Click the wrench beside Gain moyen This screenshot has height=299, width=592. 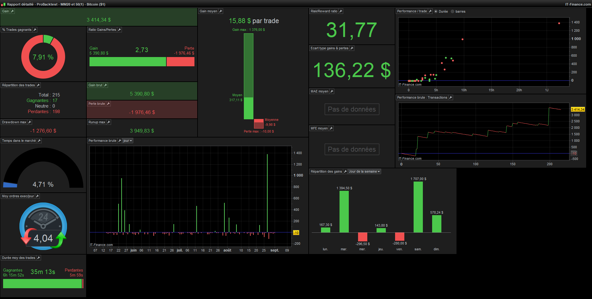point(221,11)
